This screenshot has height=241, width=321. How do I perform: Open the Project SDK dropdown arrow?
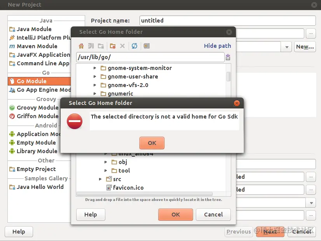point(287,47)
